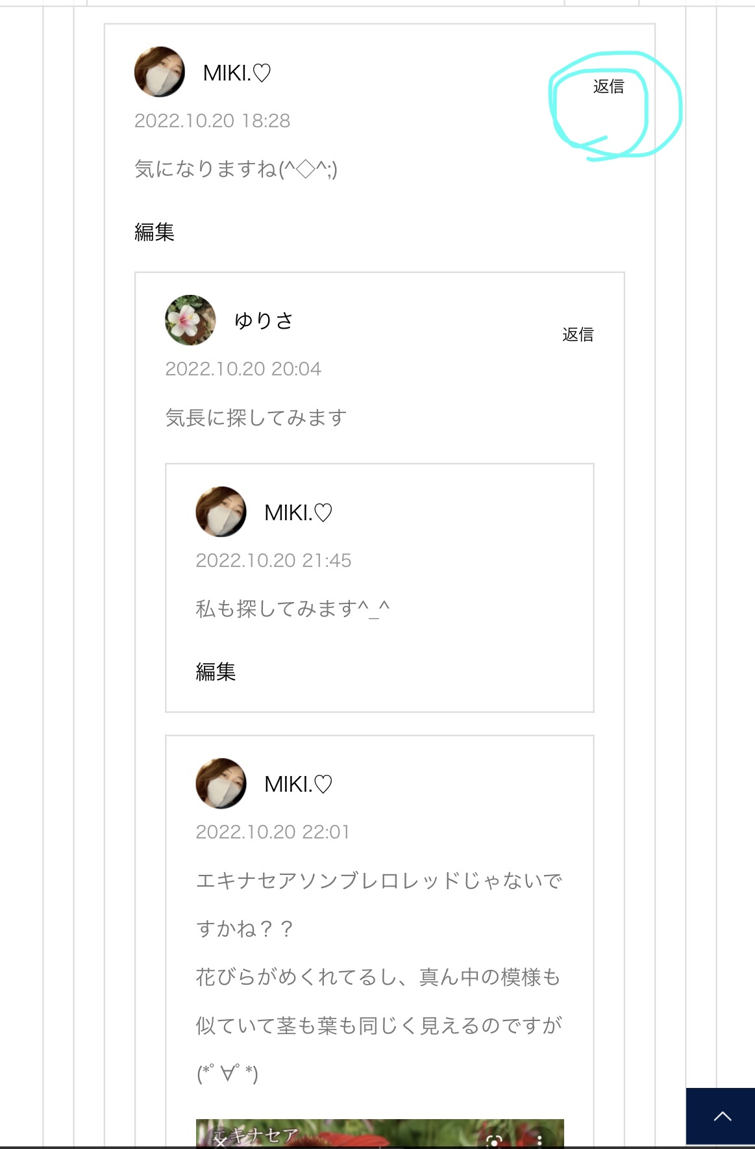This screenshot has width=755, height=1149.
Task: Select 編集 below 私も探してみます reply
Action: point(216,672)
